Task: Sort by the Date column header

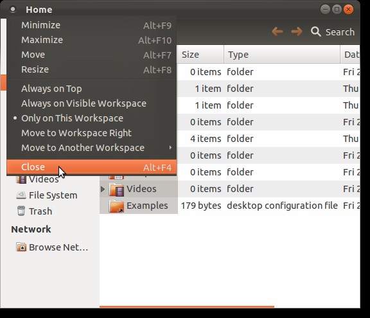Action: (x=350, y=55)
